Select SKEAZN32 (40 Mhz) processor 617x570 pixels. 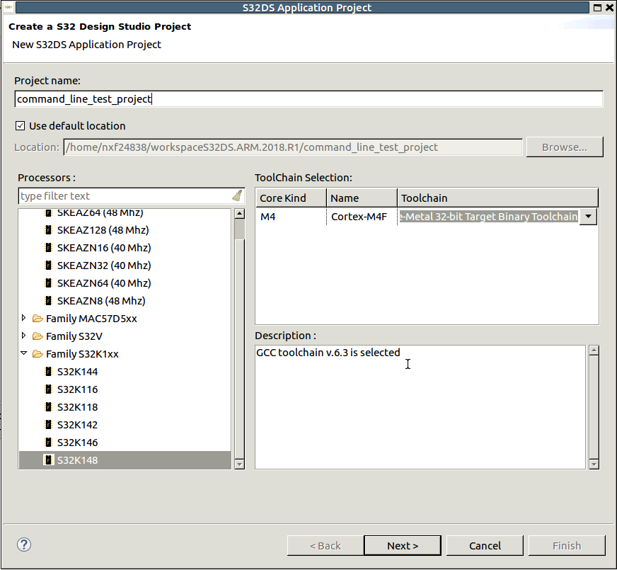click(x=104, y=266)
